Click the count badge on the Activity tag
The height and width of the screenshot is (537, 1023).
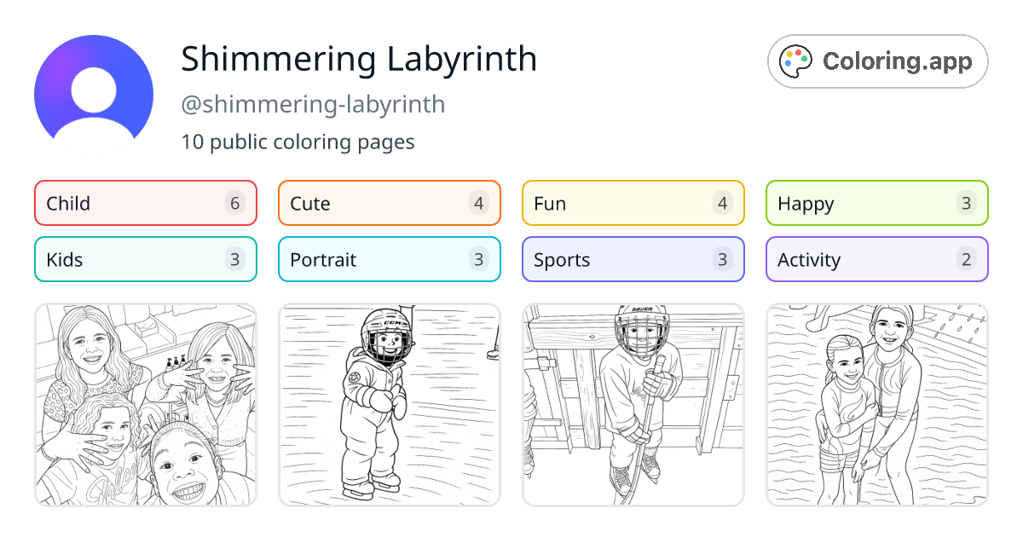966,259
